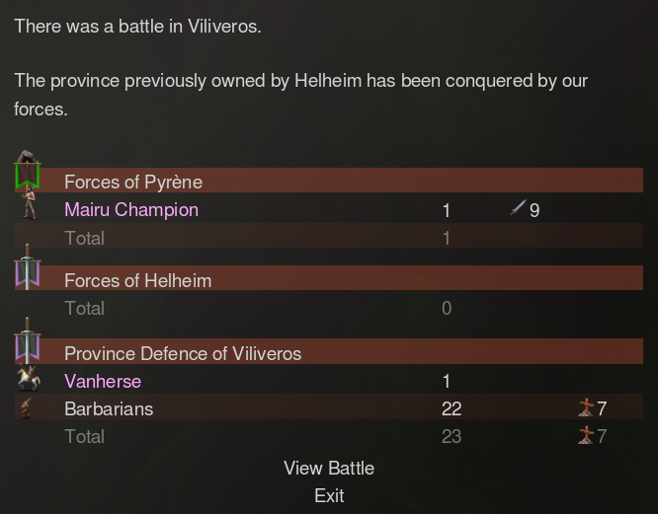The height and width of the screenshot is (514, 658).
Task: Click the Barbarians row label
Action: pos(109,408)
